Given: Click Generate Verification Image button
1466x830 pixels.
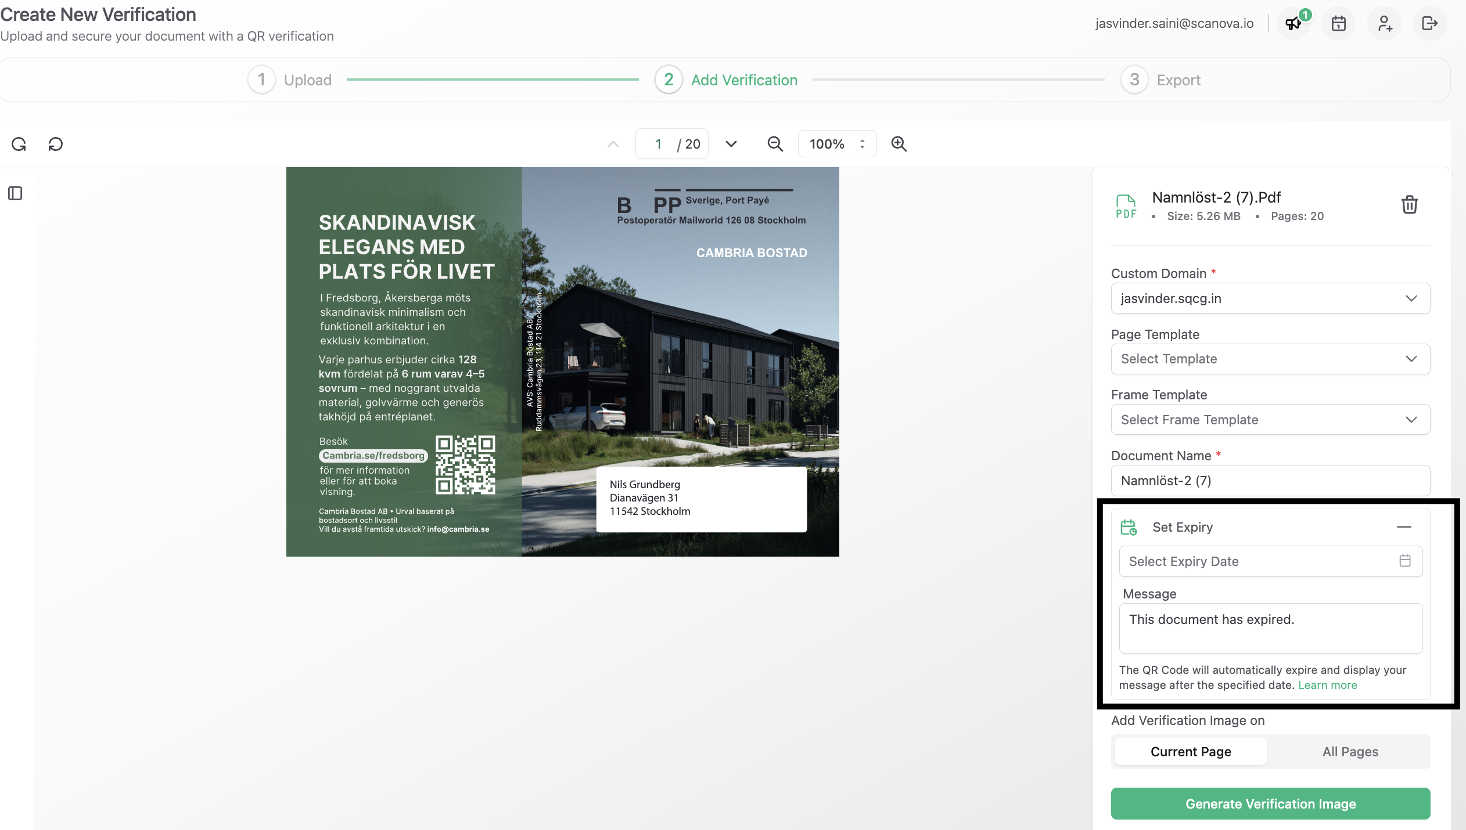Looking at the screenshot, I should tap(1270, 804).
